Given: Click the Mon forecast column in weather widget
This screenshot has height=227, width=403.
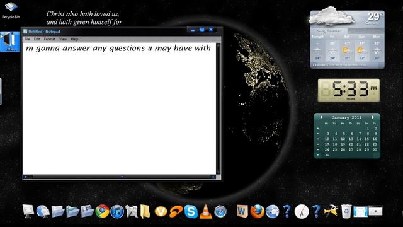Looking at the screenshot, I should point(377,48).
